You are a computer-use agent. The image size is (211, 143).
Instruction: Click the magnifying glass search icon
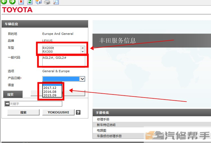pyautogui.click(x=56, y=2)
